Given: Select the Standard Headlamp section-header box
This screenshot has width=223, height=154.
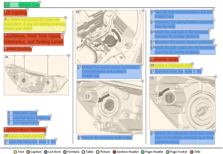Looking at the screenshot, I should pos(18,49).
